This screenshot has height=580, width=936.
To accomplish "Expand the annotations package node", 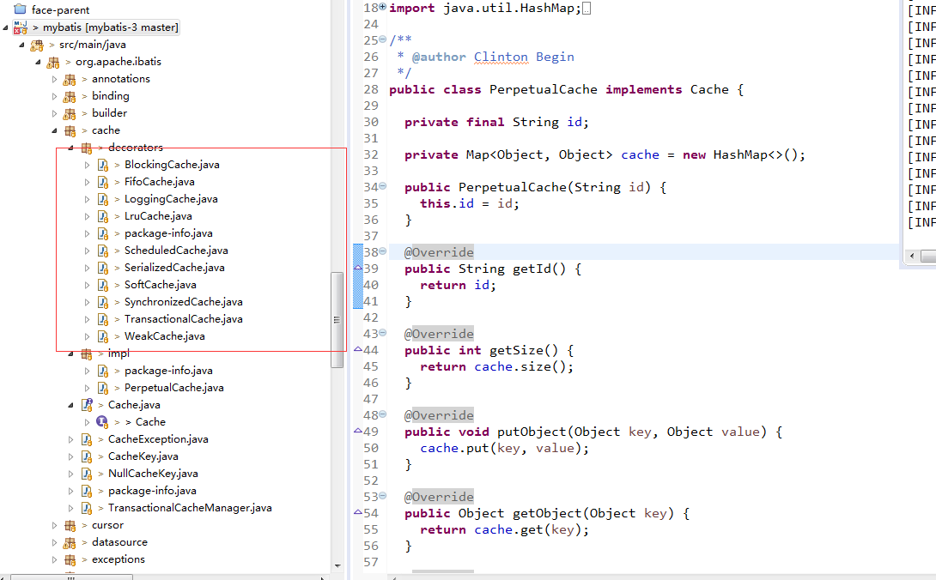I will [x=54, y=79].
